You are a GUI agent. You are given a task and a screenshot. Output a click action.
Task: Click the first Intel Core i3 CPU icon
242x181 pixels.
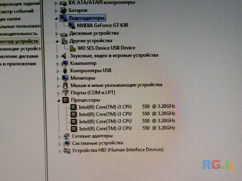(74, 107)
